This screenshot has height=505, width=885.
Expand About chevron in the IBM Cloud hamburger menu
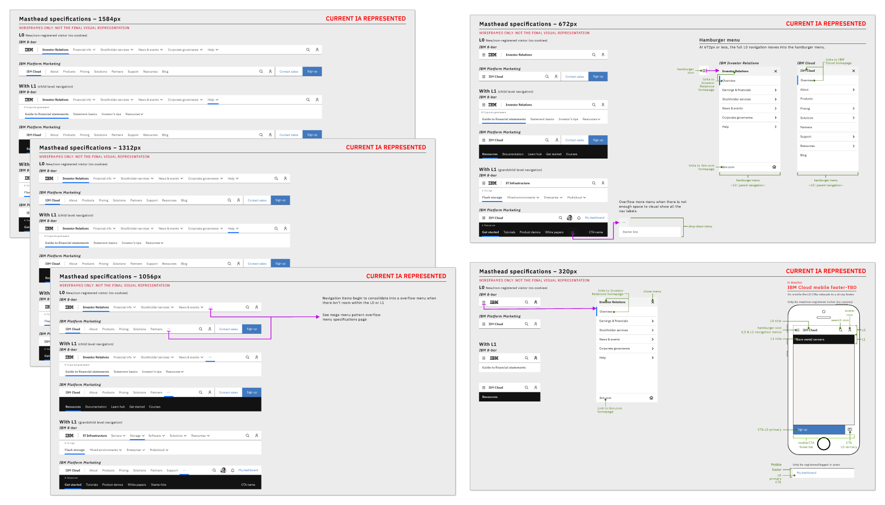click(x=854, y=90)
